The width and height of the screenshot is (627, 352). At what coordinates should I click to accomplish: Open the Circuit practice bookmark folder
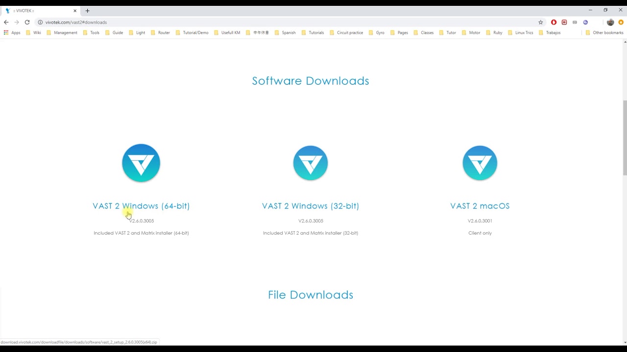coord(346,33)
